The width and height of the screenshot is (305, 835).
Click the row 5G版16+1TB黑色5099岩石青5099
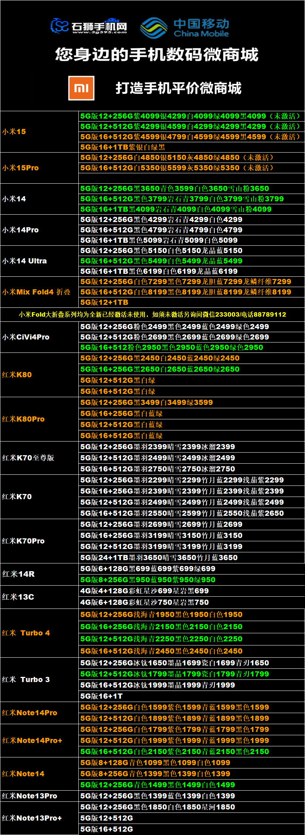[x=192, y=240]
